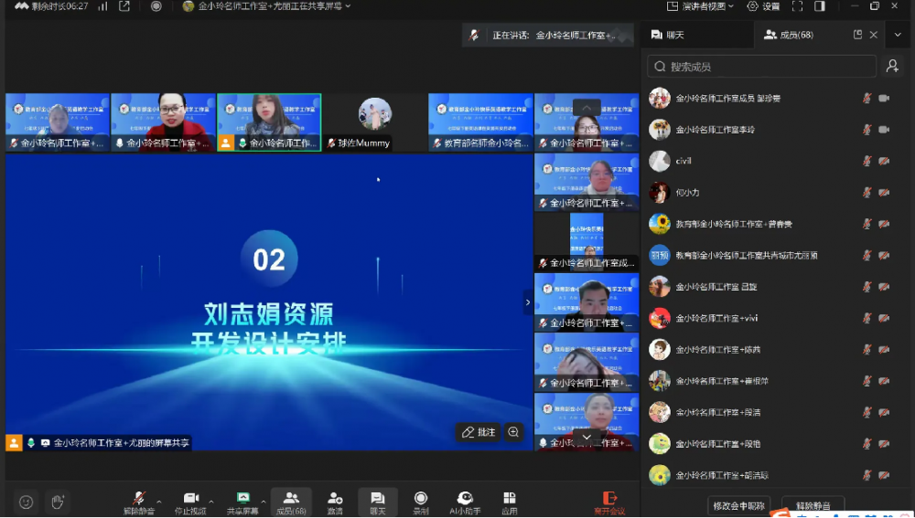Click avatar of 金小玲名师工作室+陈茜

coord(660,350)
